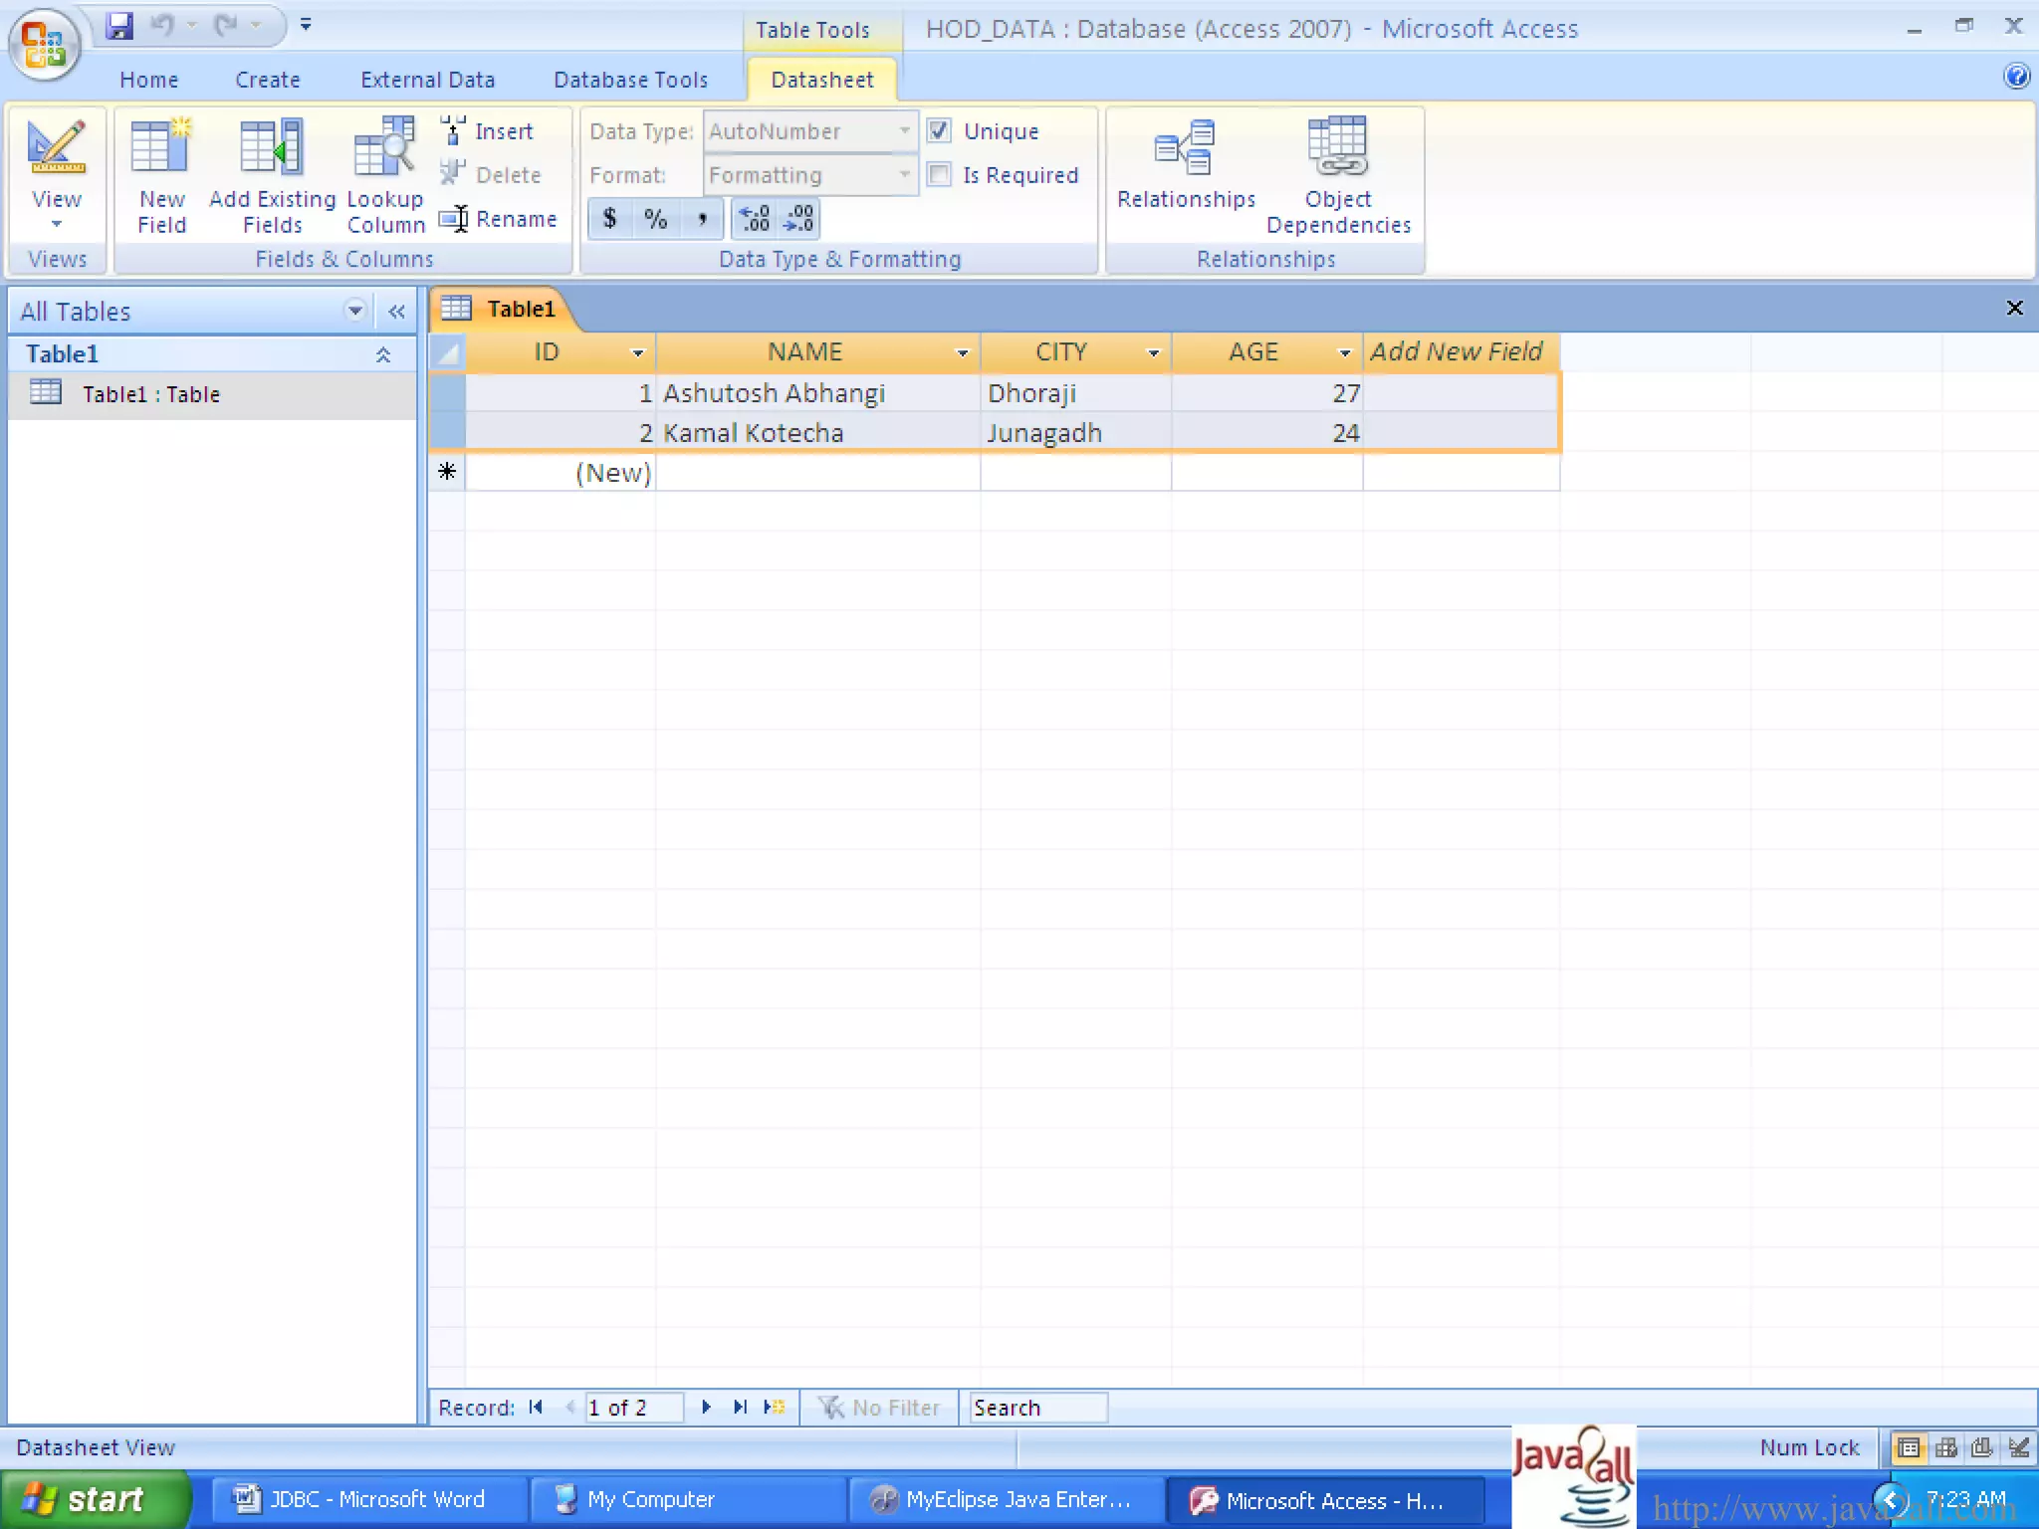Click the record Search input box
This screenshot has width=2039, height=1529.
click(x=1036, y=1408)
